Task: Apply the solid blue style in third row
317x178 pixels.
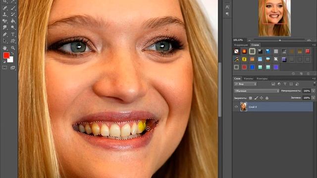Action: pyautogui.click(x=252, y=67)
